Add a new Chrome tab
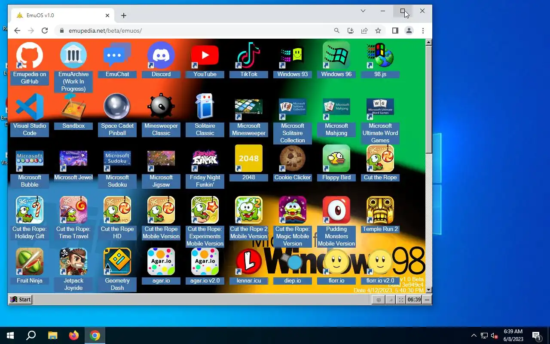 coord(124,15)
